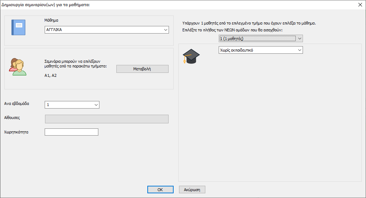The height and width of the screenshot is (198, 366).
Task: Confirm with the OK button
Action: [x=160, y=189]
